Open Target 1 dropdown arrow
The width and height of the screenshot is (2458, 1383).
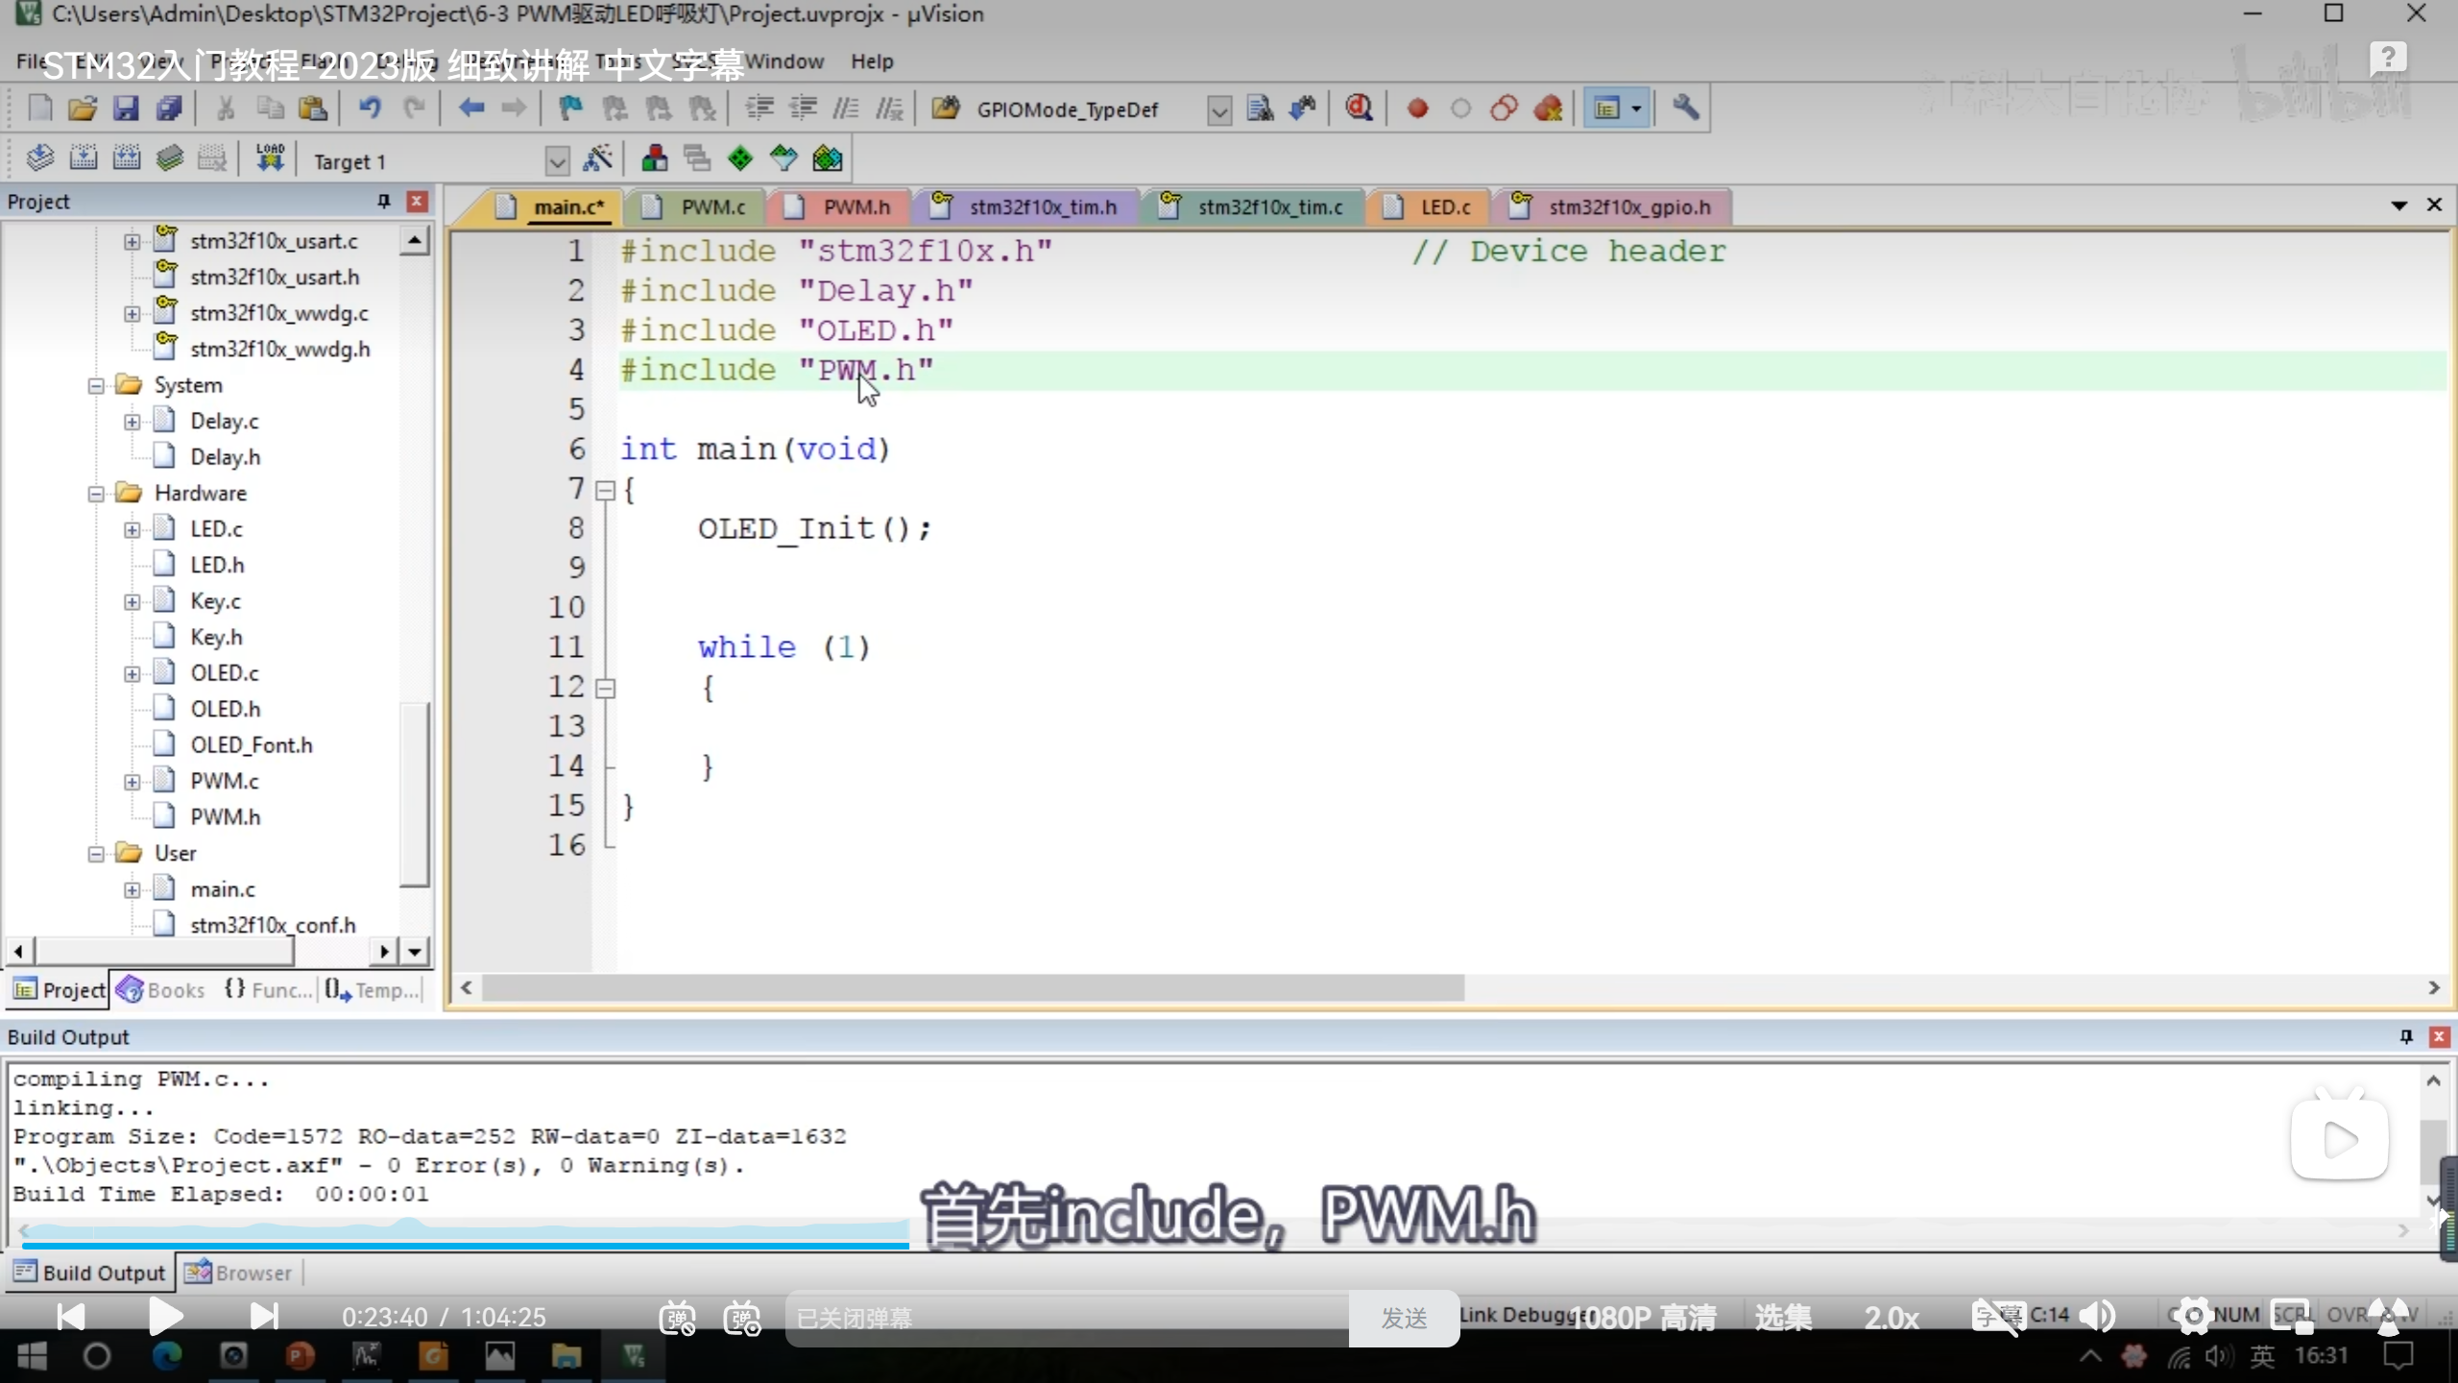coord(557,160)
